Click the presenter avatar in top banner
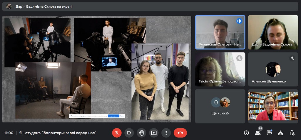The height and width of the screenshot is (140, 301). point(9,6)
